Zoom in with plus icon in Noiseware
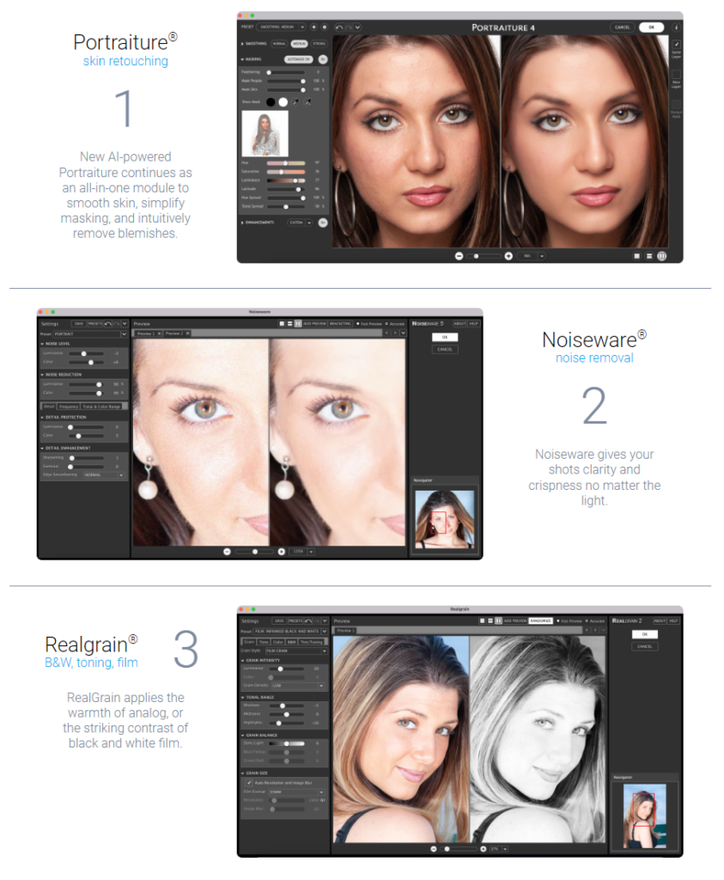 click(x=281, y=552)
